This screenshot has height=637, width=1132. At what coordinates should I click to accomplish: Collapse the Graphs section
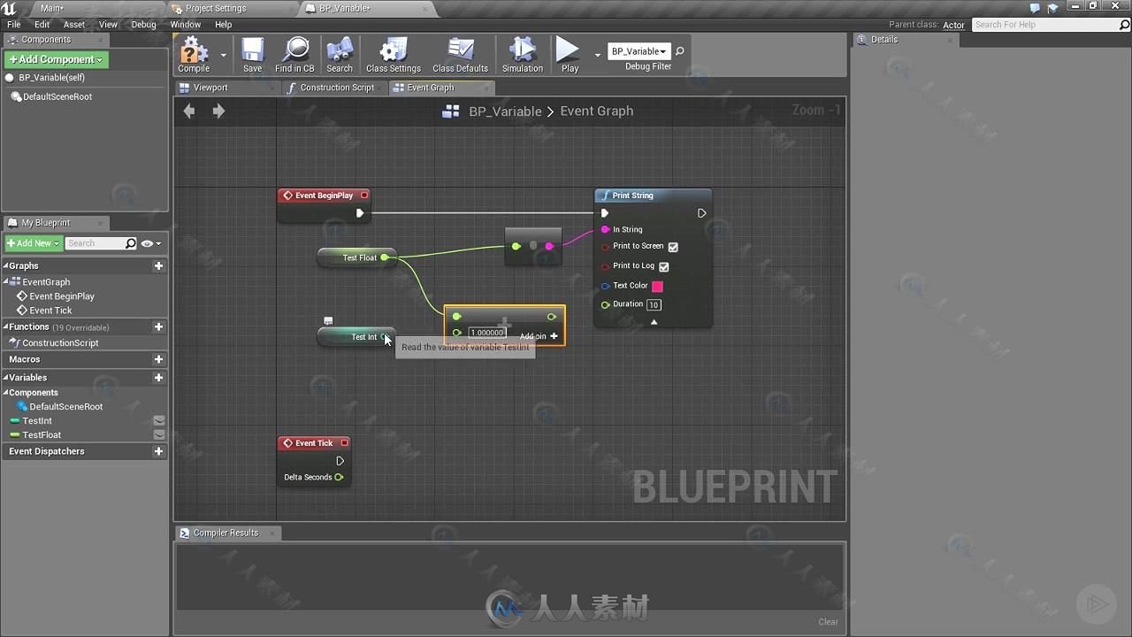5,265
